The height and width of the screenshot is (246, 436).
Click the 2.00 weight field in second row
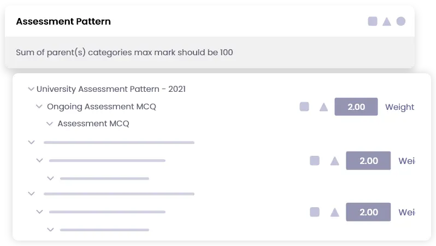point(368,161)
